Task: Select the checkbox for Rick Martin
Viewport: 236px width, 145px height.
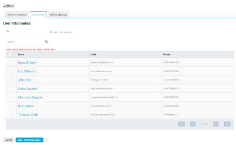Action: (11, 106)
